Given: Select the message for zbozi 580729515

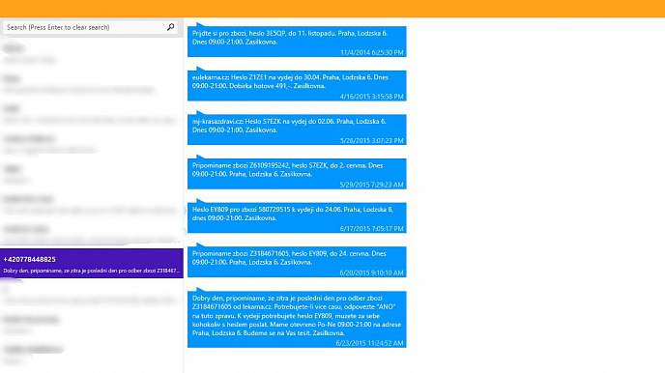Looking at the screenshot, I should [297, 217].
